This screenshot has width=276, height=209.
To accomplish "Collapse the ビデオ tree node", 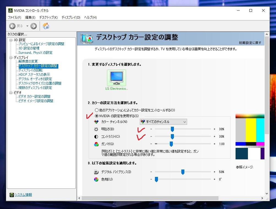I will click(x=11, y=93).
